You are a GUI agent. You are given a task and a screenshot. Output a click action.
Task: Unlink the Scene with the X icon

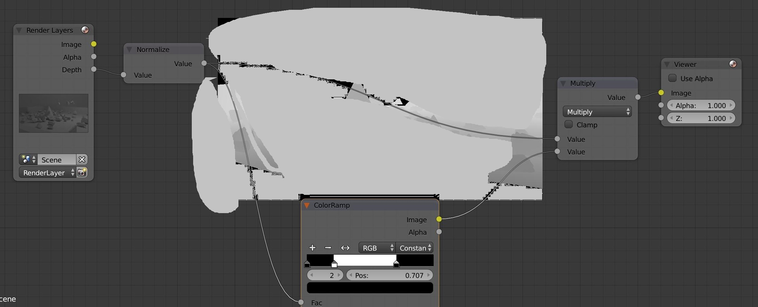pos(82,159)
